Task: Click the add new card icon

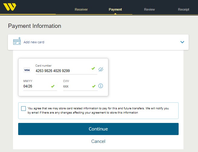Action: [x=17, y=41]
